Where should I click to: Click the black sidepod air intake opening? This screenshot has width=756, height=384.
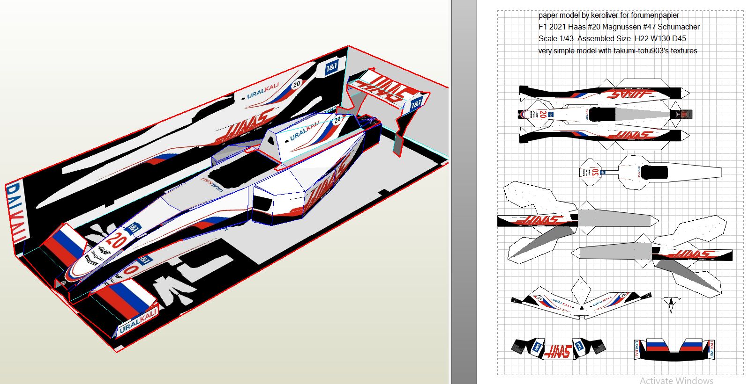coord(262,204)
